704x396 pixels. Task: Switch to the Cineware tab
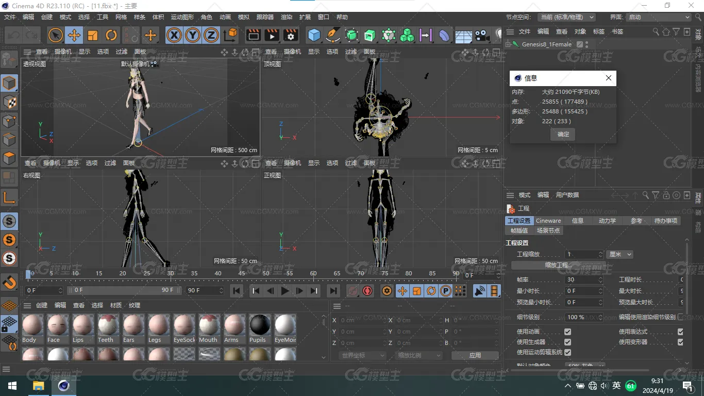pos(548,221)
